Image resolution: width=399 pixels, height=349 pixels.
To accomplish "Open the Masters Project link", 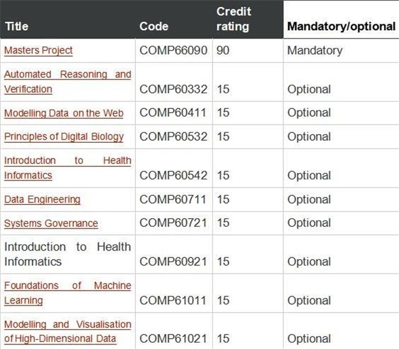I will pyautogui.click(x=39, y=50).
